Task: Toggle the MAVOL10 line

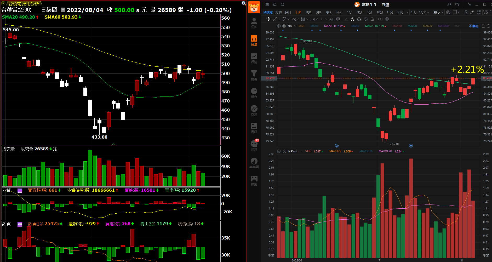Action: (x=366, y=151)
